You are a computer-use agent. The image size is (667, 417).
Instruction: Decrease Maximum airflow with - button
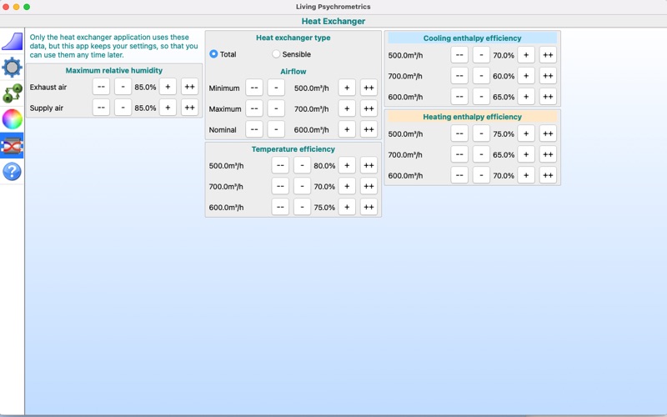coord(276,108)
